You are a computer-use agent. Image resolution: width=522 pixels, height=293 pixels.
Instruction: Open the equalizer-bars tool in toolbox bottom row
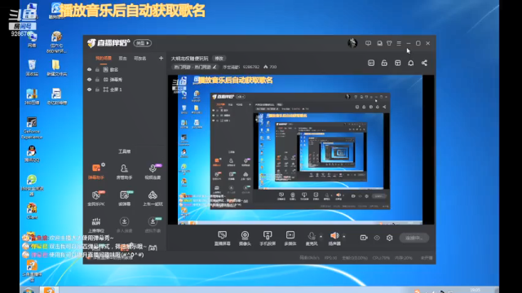(96, 225)
